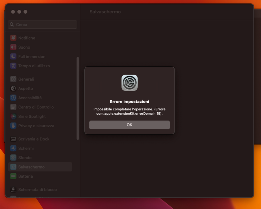Viewport: 261px width, 209px height.
Task: Click the sidebar vertical scrollbar
Action: click(78, 98)
